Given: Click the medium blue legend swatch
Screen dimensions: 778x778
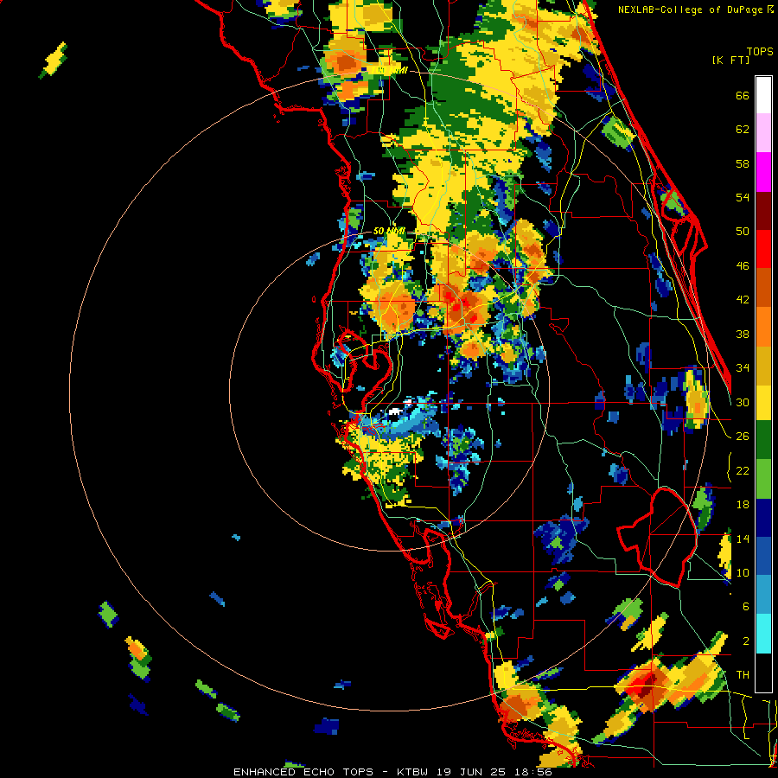Looking at the screenshot, I should (x=763, y=556).
